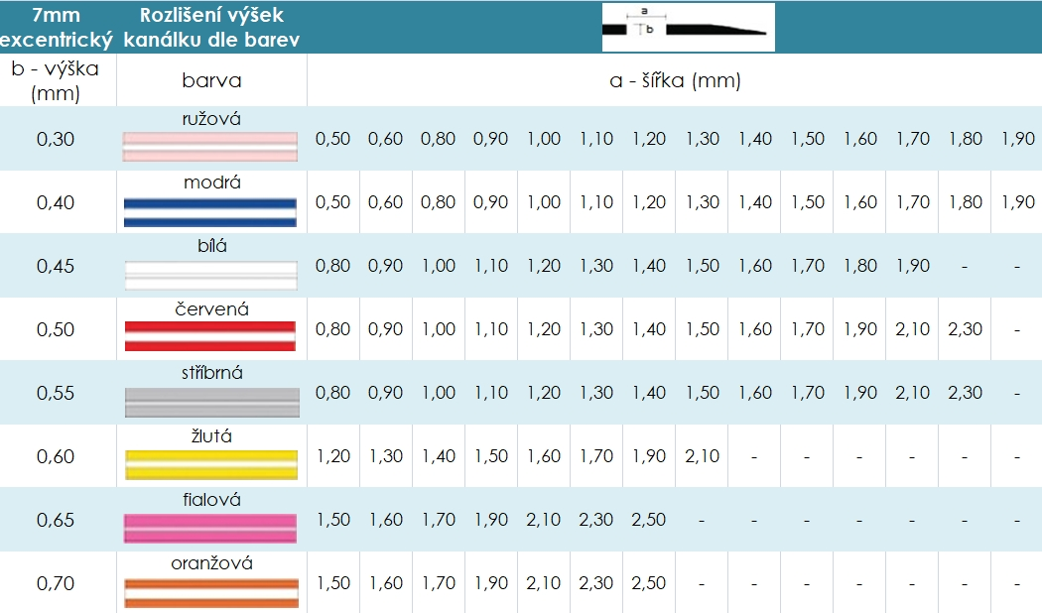The height and width of the screenshot is (613, 1042).
Task: Select width 1,90 in the růžová row
Action: point(1018,139)
